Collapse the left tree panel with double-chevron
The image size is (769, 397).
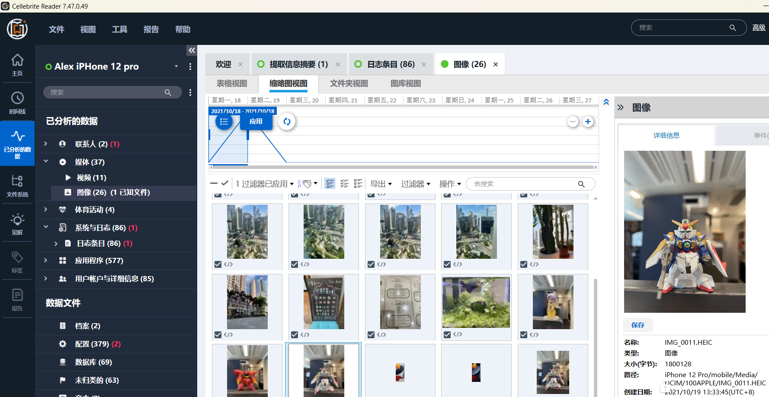coord(192,51)
